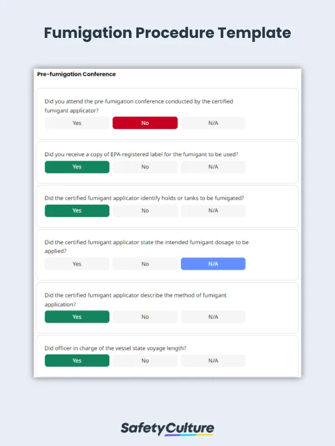
Task: Set holds or tanks question to N/A
Action: click(x=213, y=210)
